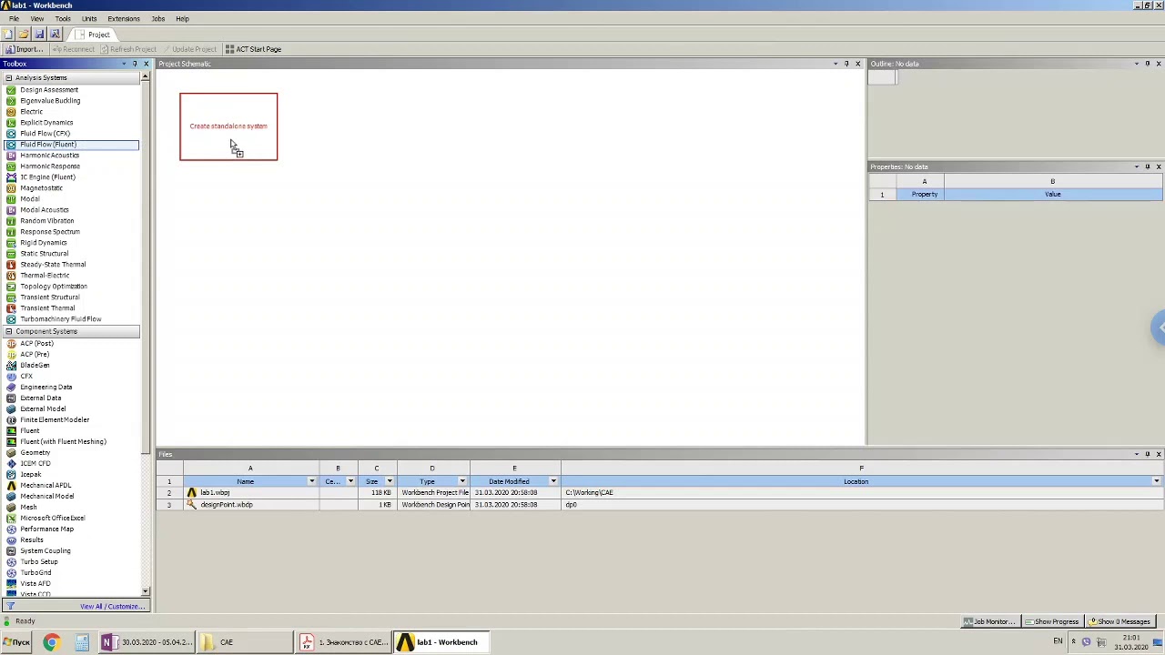Open the Units menu
1165x655 pixels.
(x=89, y=19)
